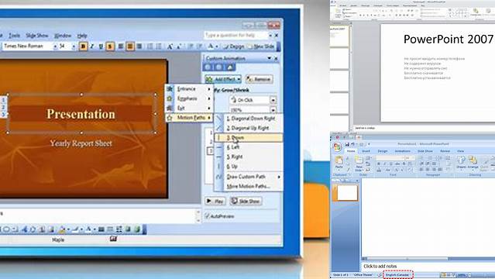Click the Increase Font Size icon
This screenshot has height=279, width=495.
tap(170, 46)
